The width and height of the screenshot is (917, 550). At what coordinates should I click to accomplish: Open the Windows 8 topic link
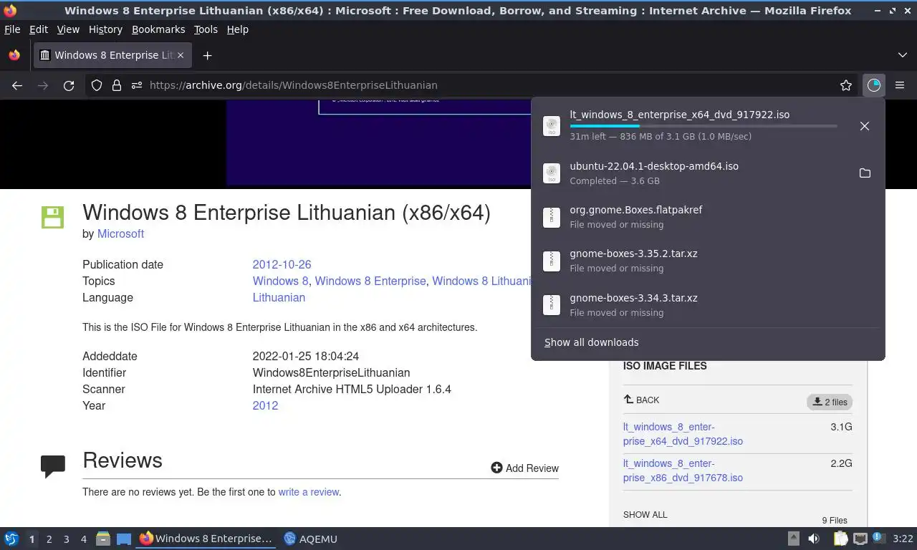(280, 281)
